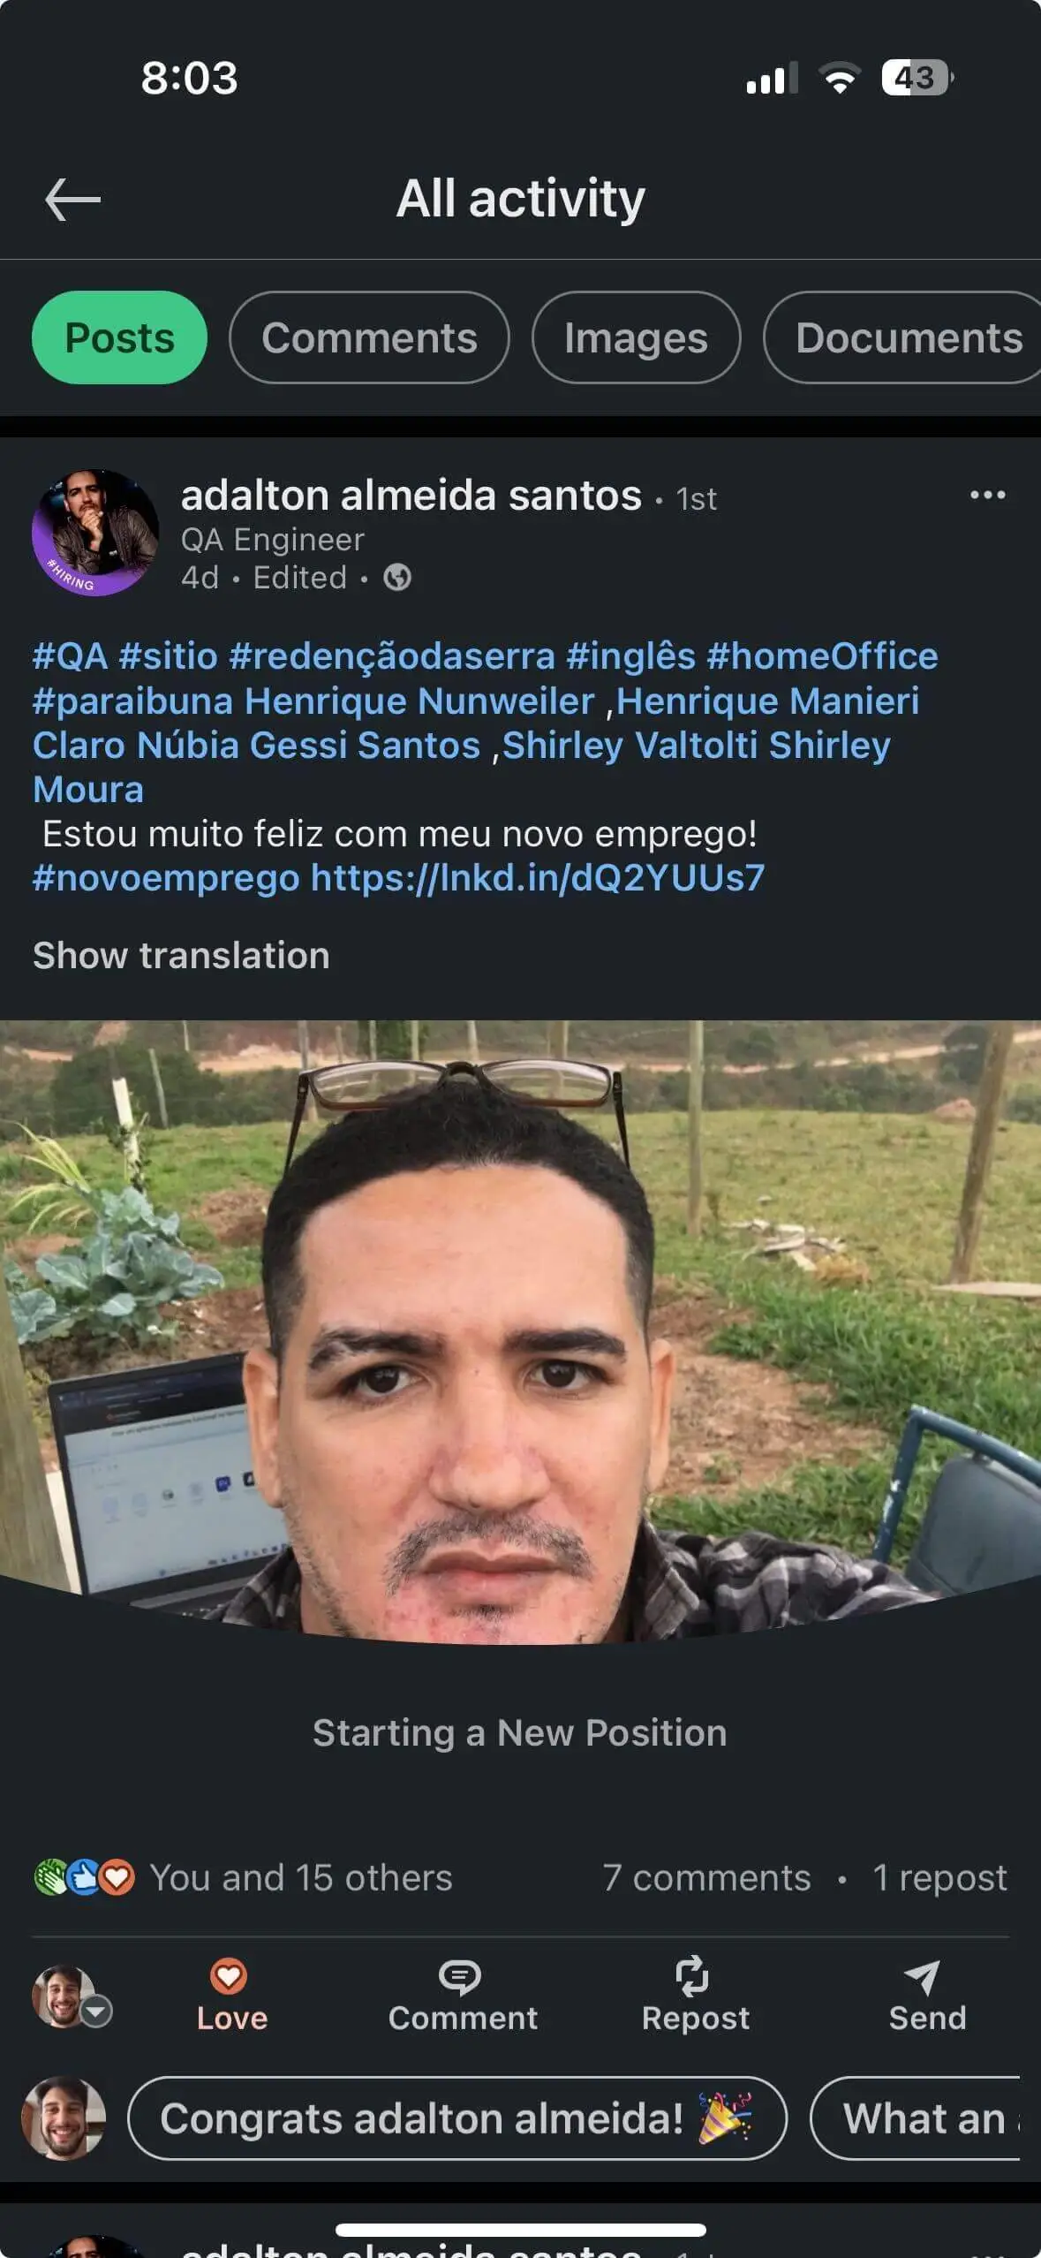Image resolution: width=1041 pixels, height=2258 pixels.
Task: Open the reaction icons summary
Action: click(x=84, y=1877)
